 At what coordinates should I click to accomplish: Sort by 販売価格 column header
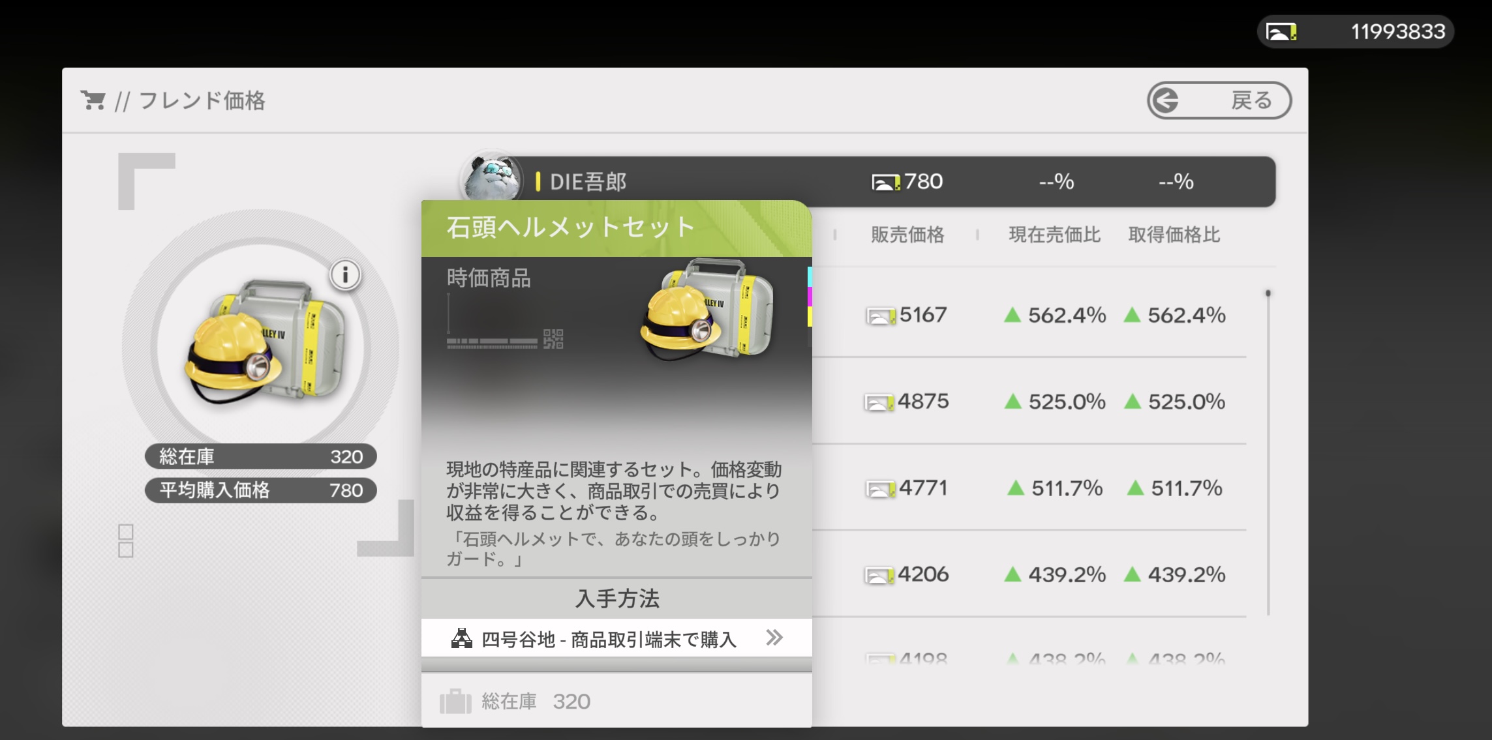tap(907, 235)
